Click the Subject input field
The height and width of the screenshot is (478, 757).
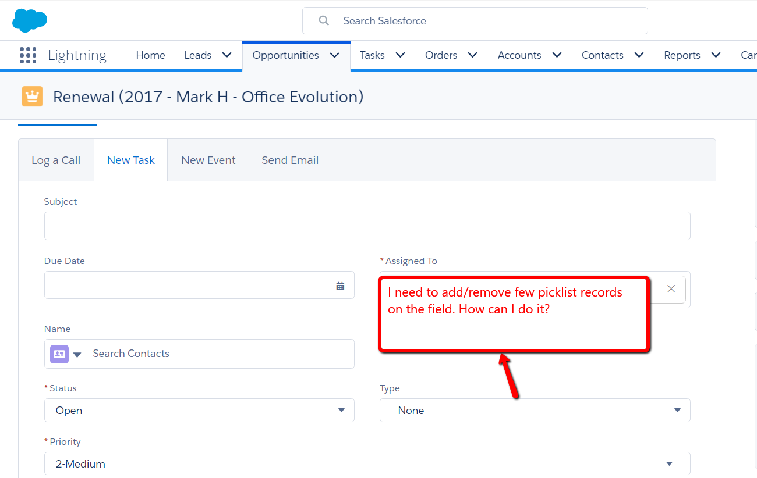pos(367,226)
